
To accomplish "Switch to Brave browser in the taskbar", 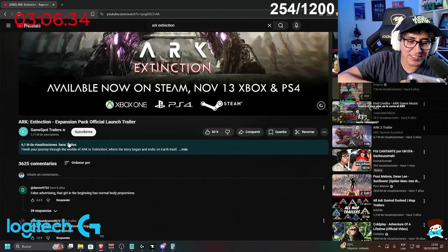I will point(101,246).
